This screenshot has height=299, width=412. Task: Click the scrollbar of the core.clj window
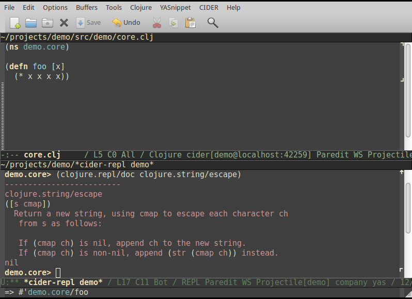pyautogui.click(x=408, y=91)
